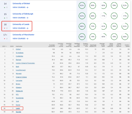Click the 88% circle in the Edinburgh row
The image size is (132, 114).
(x=93, y=16)
